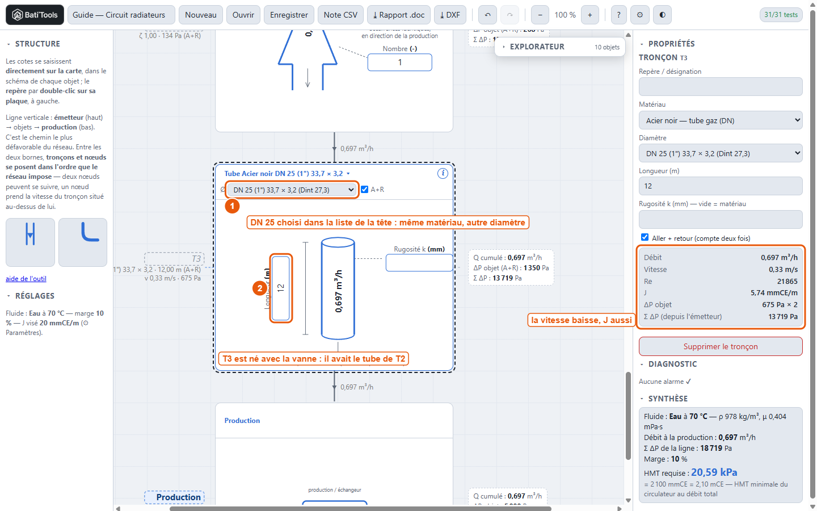The width and height of the screenshot is (817, 511).
Task: Click Supprimer le tronçon button
Action: [721, 346]
